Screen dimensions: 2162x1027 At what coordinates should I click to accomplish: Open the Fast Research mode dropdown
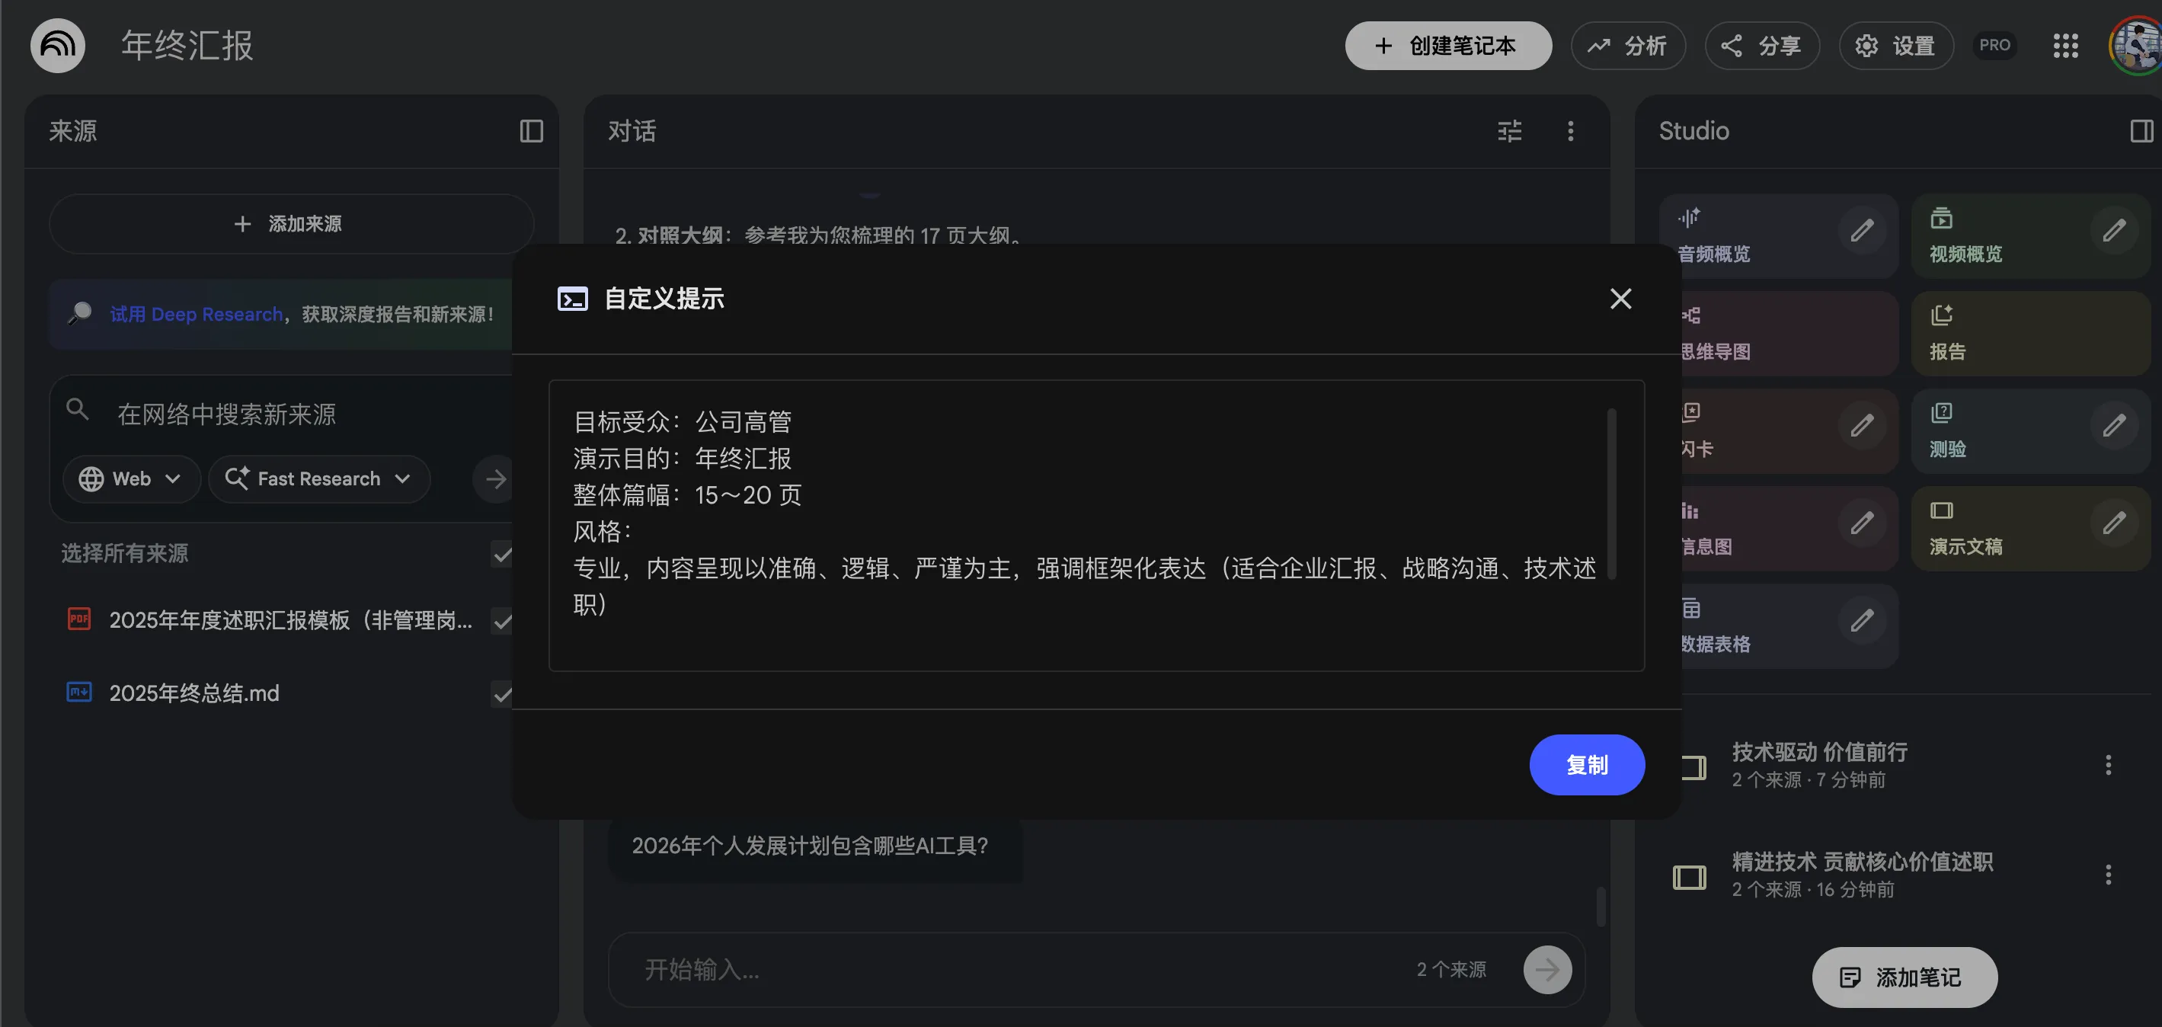pyautogui.click(x=319, y=479)
